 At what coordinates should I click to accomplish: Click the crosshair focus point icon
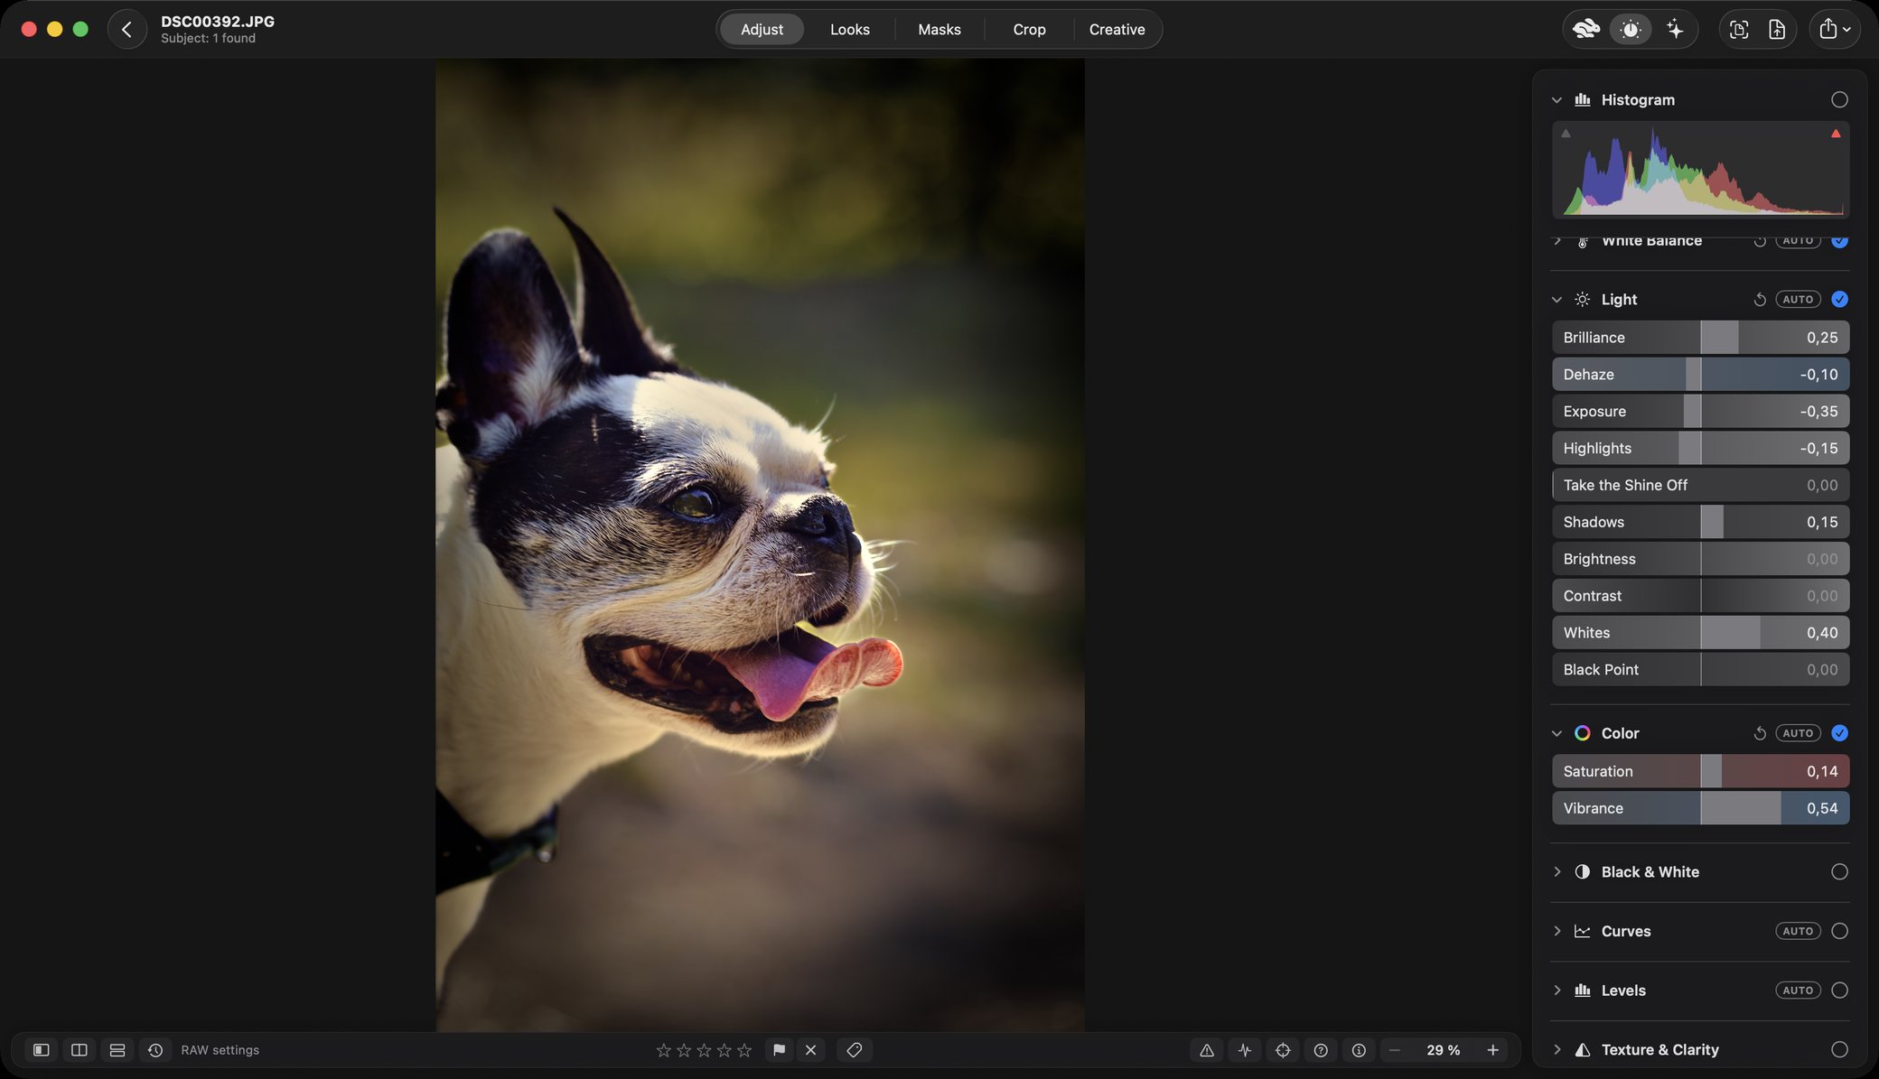click(x=1283, y=1050)
